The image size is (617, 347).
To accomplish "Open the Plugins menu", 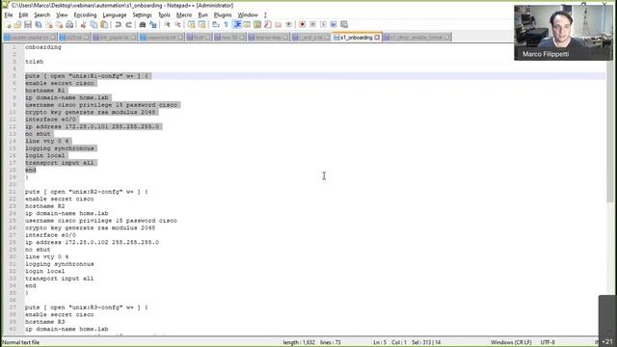I will [223, 15].
